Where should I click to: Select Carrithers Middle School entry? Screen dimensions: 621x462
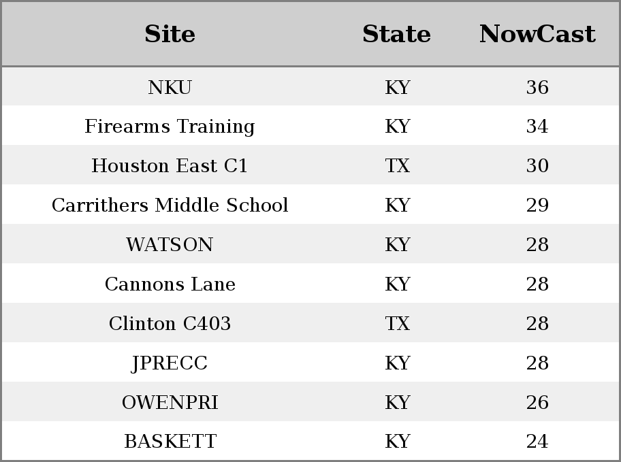coord(170,205)
